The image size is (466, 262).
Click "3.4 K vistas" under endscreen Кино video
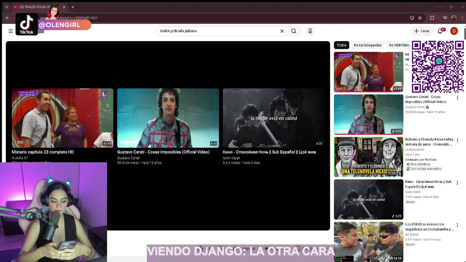(x=232, y=163)
